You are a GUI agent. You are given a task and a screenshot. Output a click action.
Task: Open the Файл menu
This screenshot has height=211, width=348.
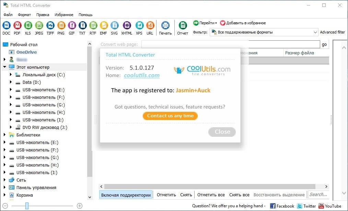tap(8, 15)
